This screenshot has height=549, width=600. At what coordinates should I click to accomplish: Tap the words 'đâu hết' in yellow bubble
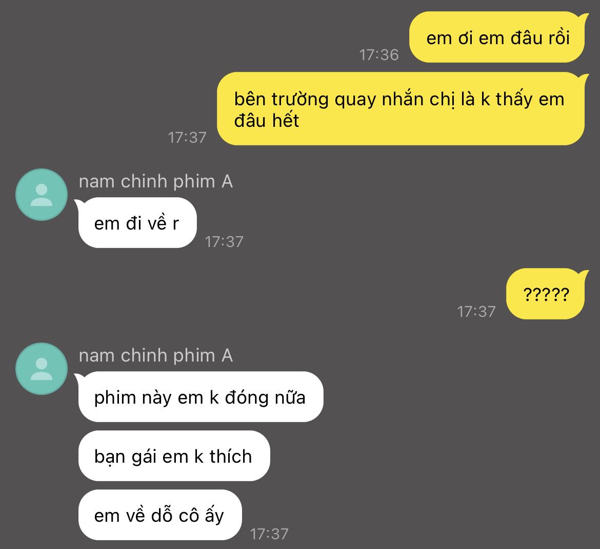click(267, 120)
